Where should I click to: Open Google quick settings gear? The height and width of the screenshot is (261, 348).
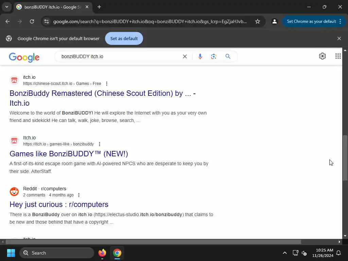point(322,56)
